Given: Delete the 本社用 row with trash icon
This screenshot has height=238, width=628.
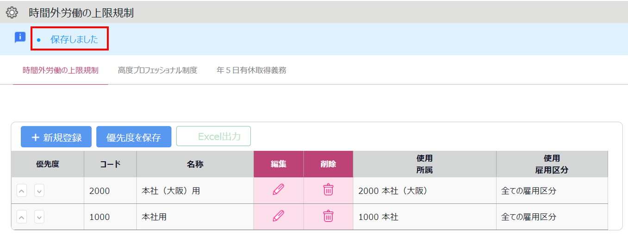Looking at the screenshot, I should 328,216.
